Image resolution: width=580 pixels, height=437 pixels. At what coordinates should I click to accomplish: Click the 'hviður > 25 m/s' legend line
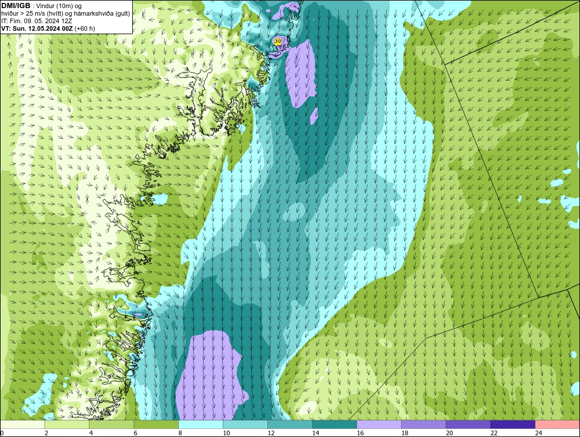66,14
